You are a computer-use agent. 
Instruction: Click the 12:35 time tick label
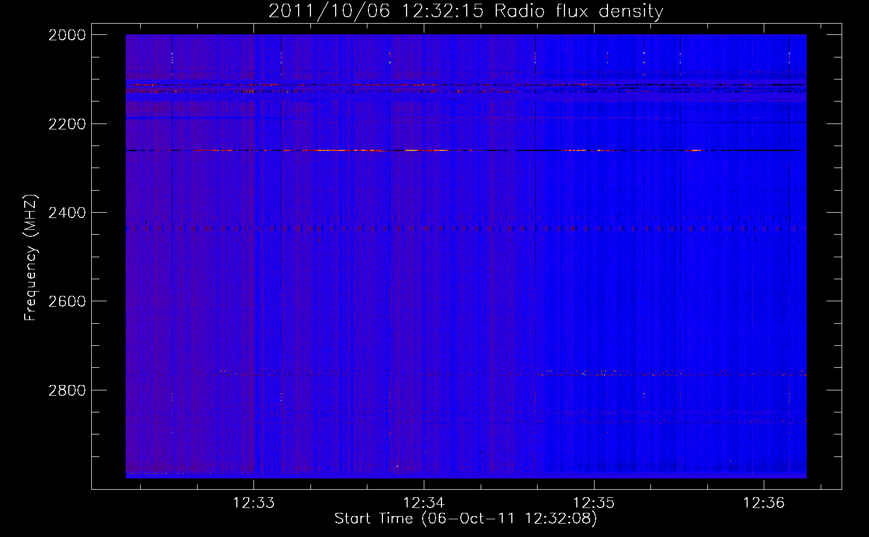coord(594,503)
